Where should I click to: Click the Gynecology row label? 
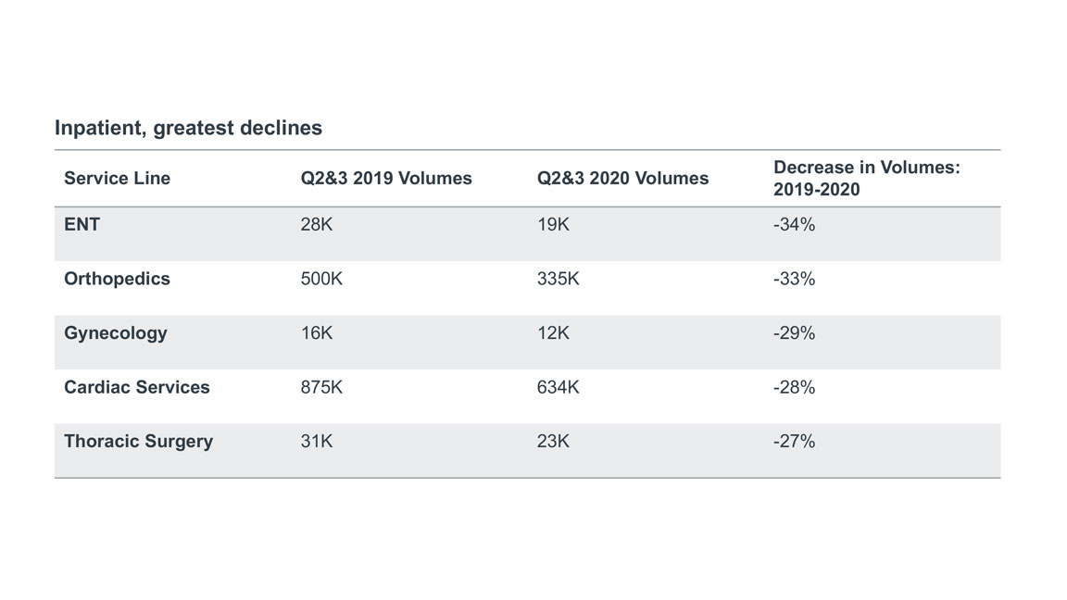point(116,332)
